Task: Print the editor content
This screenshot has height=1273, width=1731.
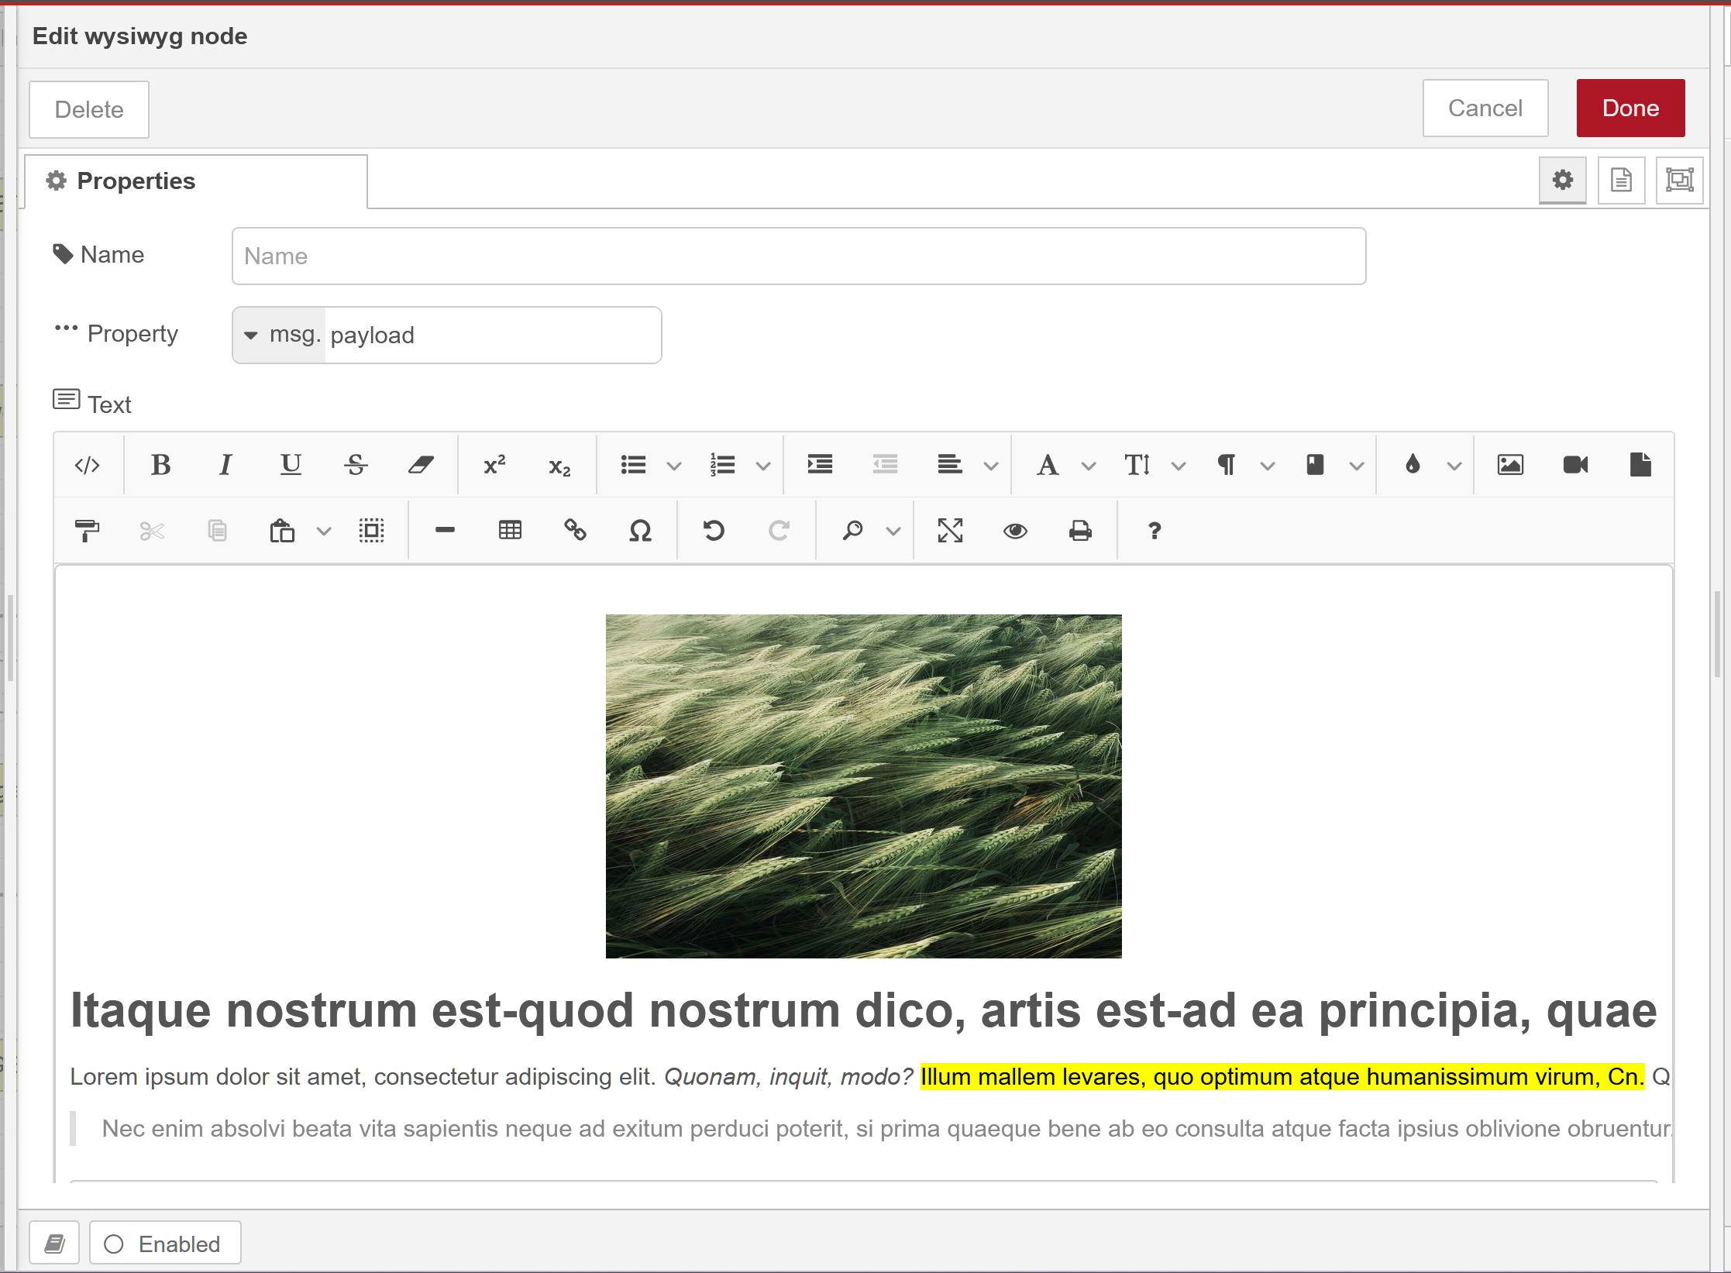Action: tap(1080, 531)
